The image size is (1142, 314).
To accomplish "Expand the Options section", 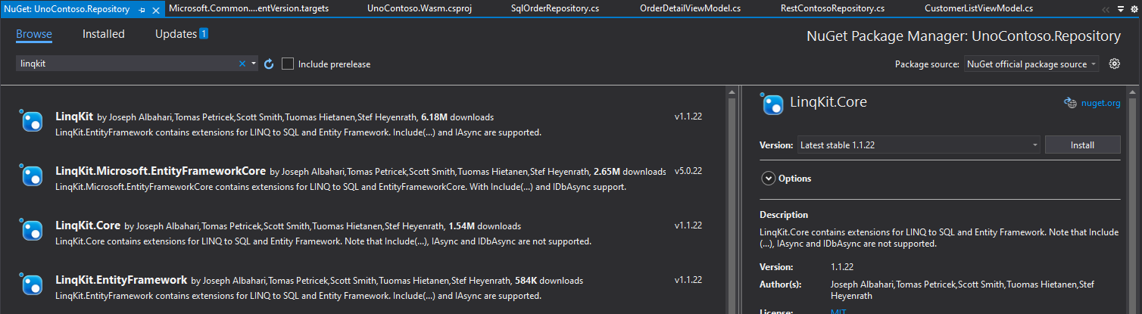I will click(x=769, y=179).
